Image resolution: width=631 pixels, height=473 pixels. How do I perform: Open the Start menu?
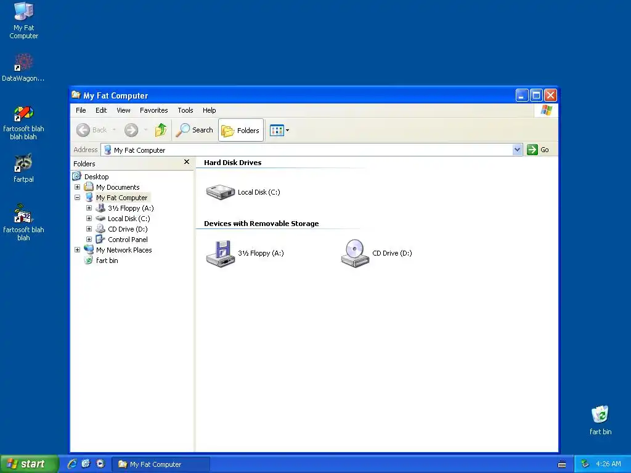point(29,464)
